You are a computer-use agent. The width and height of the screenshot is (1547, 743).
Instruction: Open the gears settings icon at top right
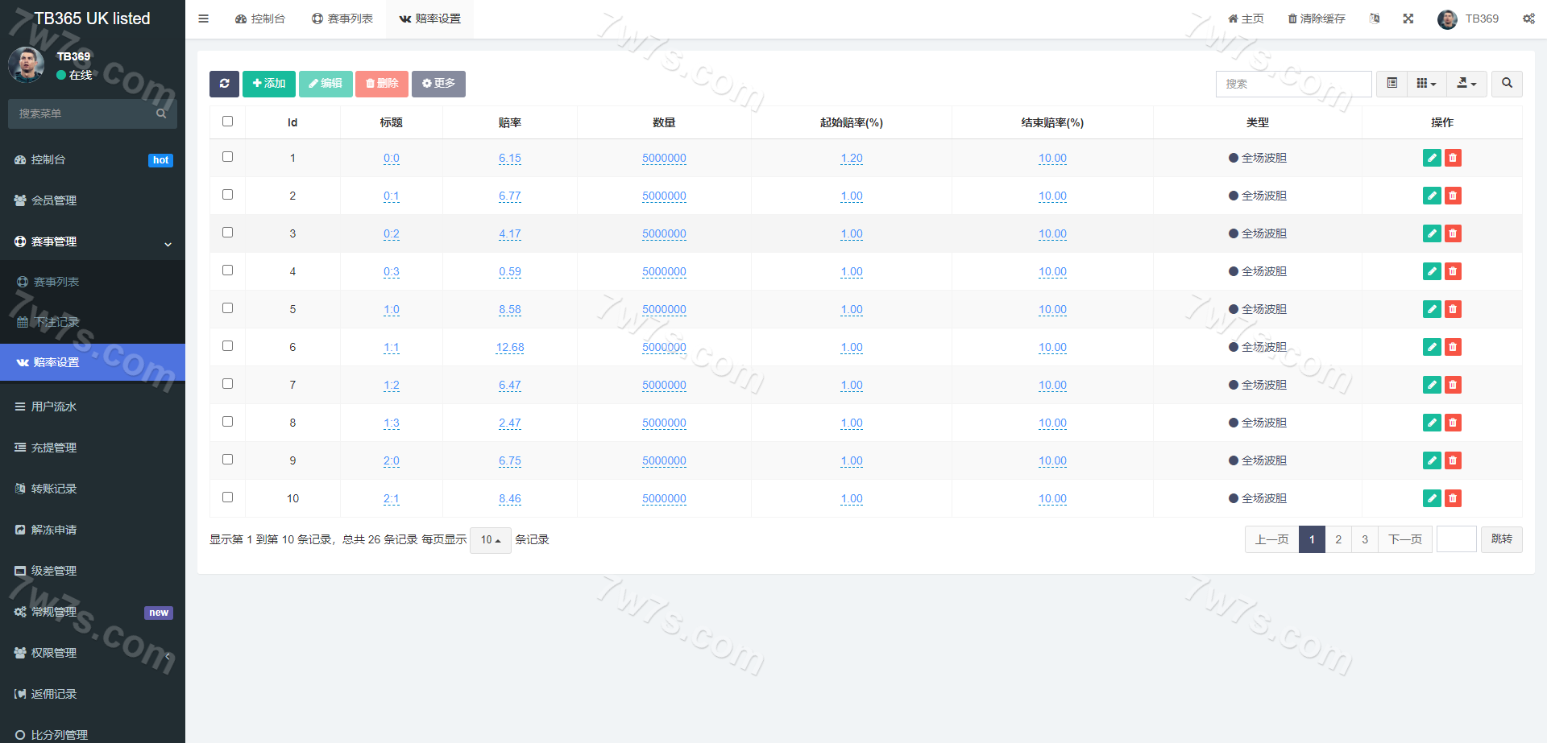click(1528, 19)
